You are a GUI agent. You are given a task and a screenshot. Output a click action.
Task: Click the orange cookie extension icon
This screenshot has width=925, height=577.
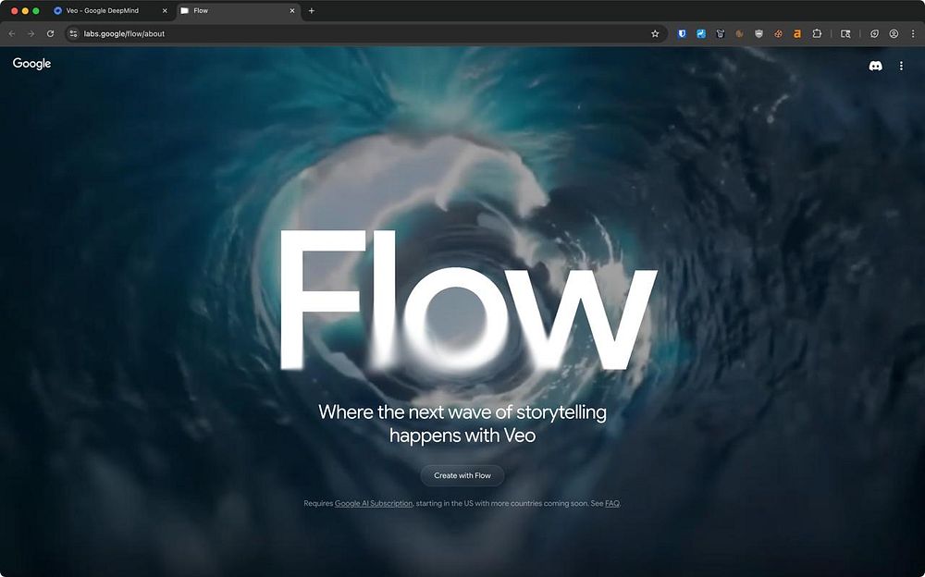[x=778, y=33]
